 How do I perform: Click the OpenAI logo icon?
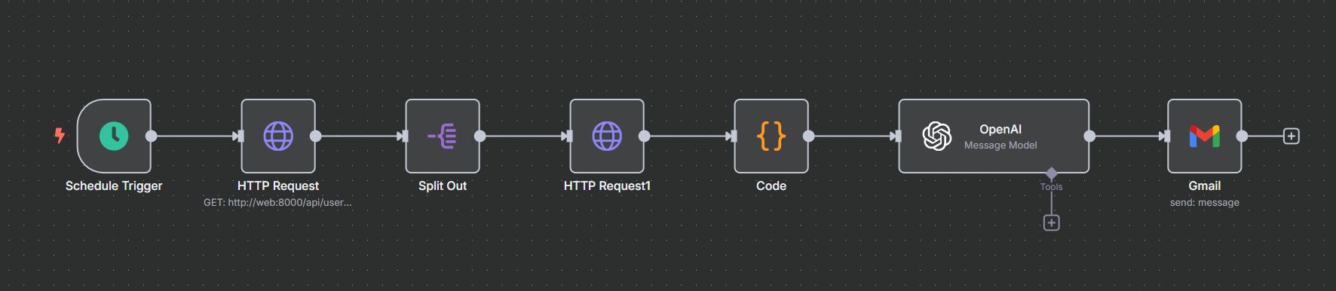point(937,136)
